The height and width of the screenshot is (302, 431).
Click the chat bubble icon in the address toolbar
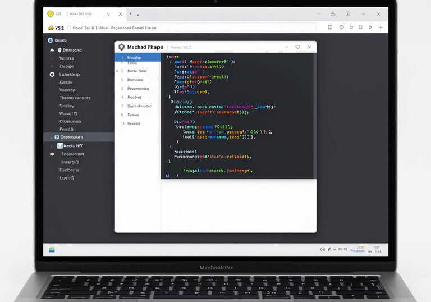[341, 28]
